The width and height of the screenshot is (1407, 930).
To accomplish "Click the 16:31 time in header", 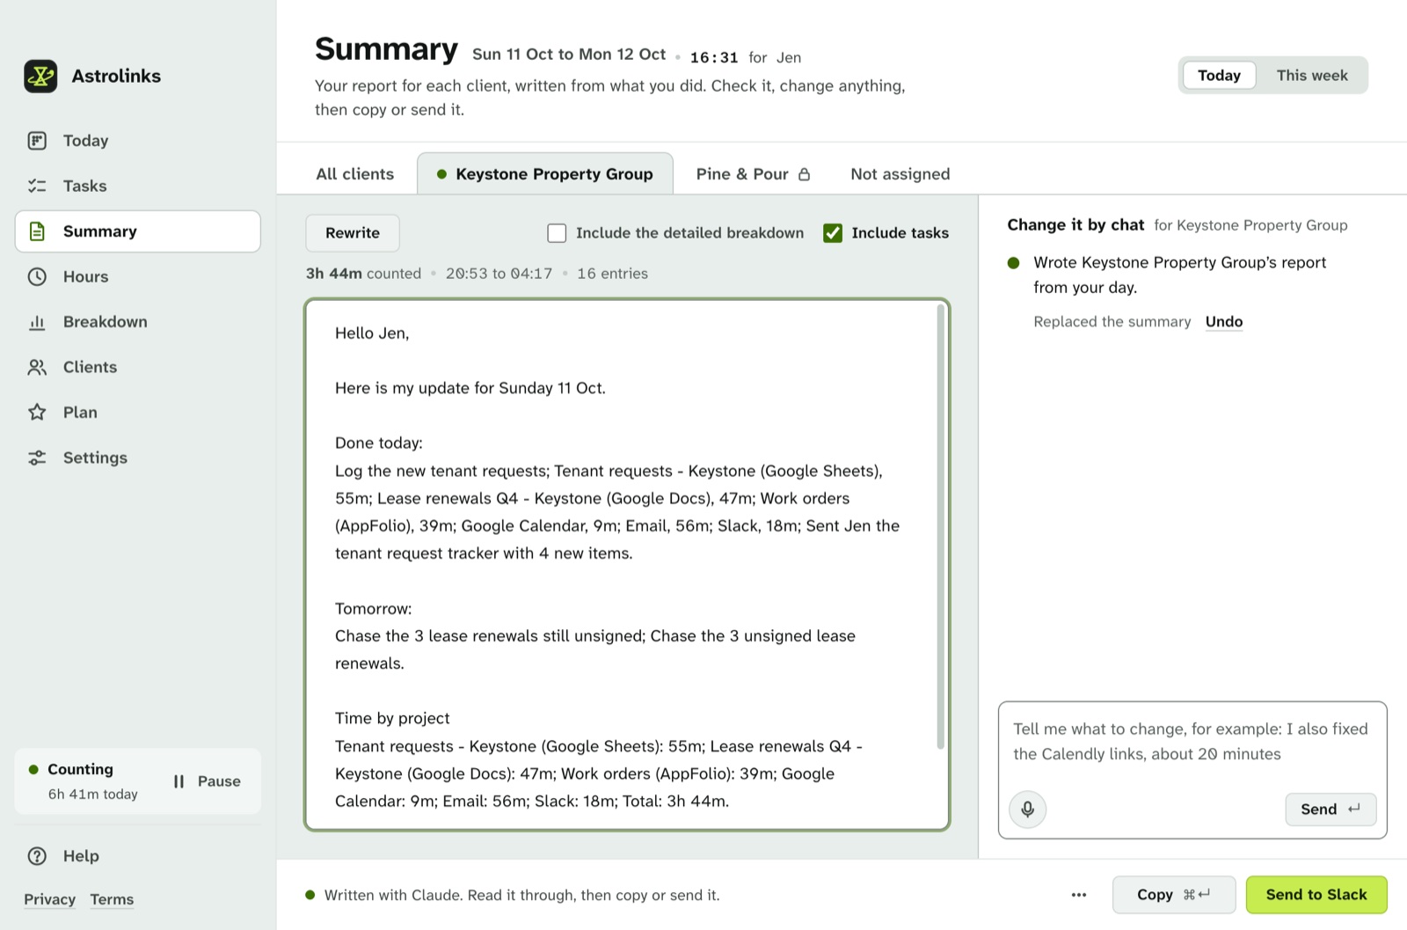I will (714, 57).
